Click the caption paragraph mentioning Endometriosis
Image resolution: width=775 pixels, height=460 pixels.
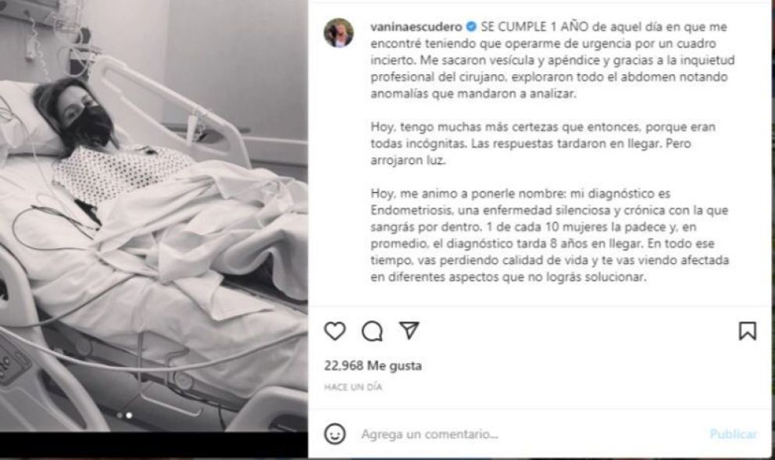[550, 235]
